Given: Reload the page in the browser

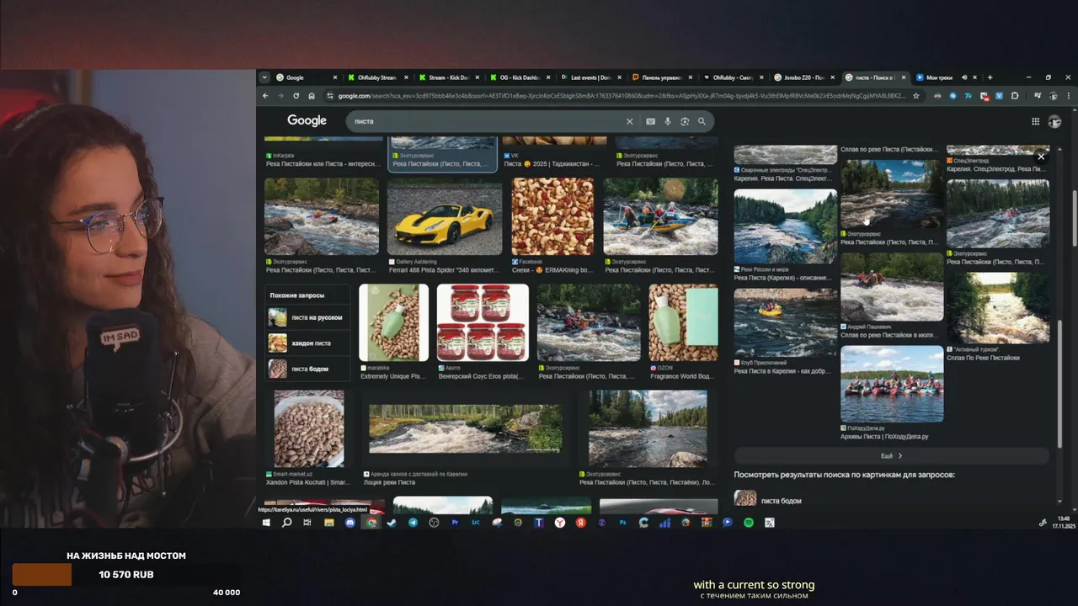Looking at the screenshot, I should (296, 96).
